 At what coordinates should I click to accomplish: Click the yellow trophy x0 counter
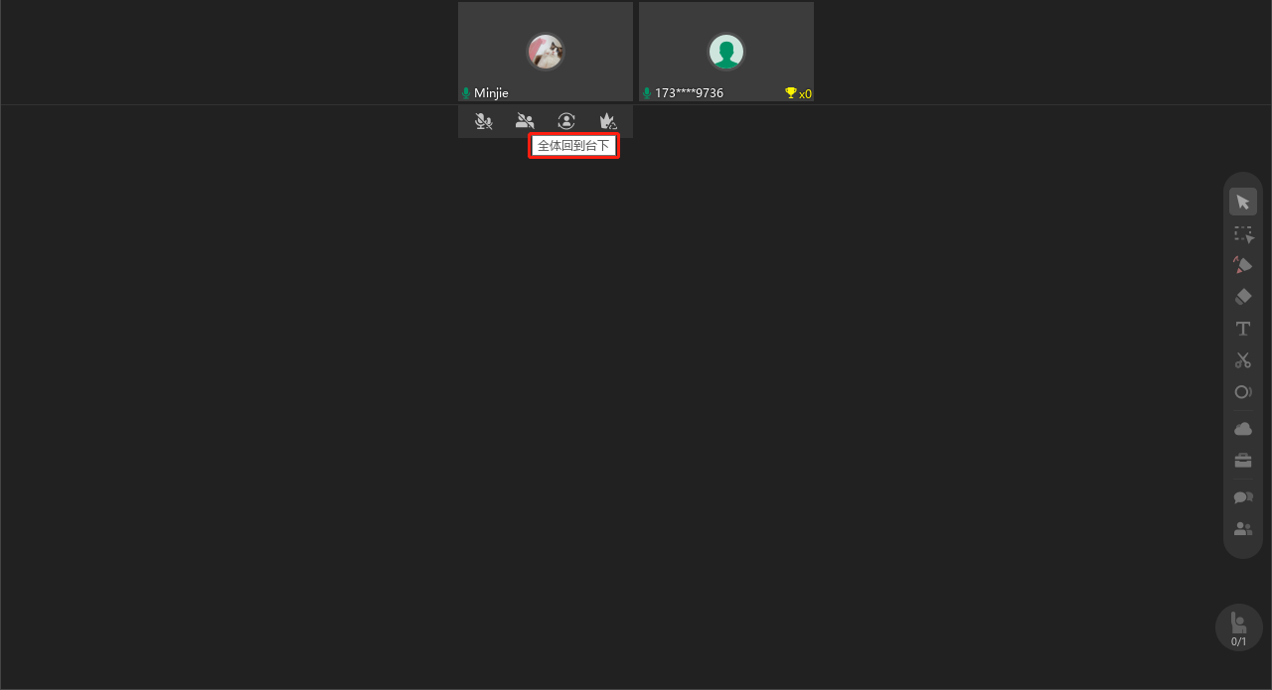pyautogui.click(x=798, y=93)
